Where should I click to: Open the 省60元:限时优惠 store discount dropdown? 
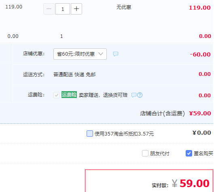point(80,54)
